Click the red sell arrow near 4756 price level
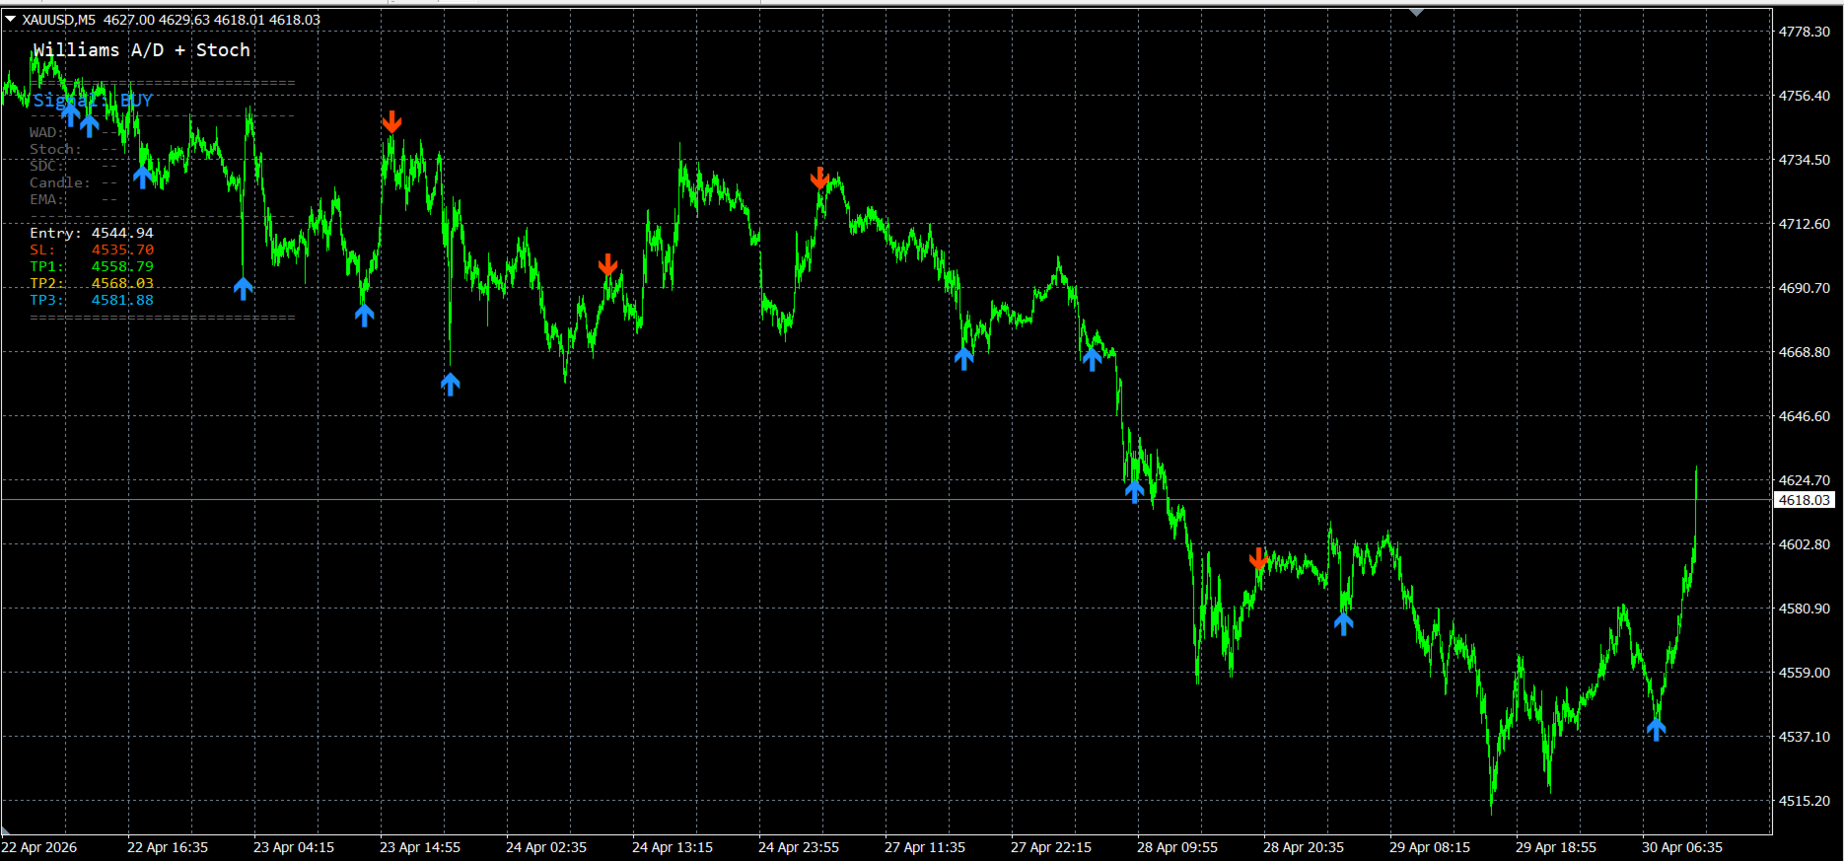Viewport: 1844px width, 861px height. point(391,121)
